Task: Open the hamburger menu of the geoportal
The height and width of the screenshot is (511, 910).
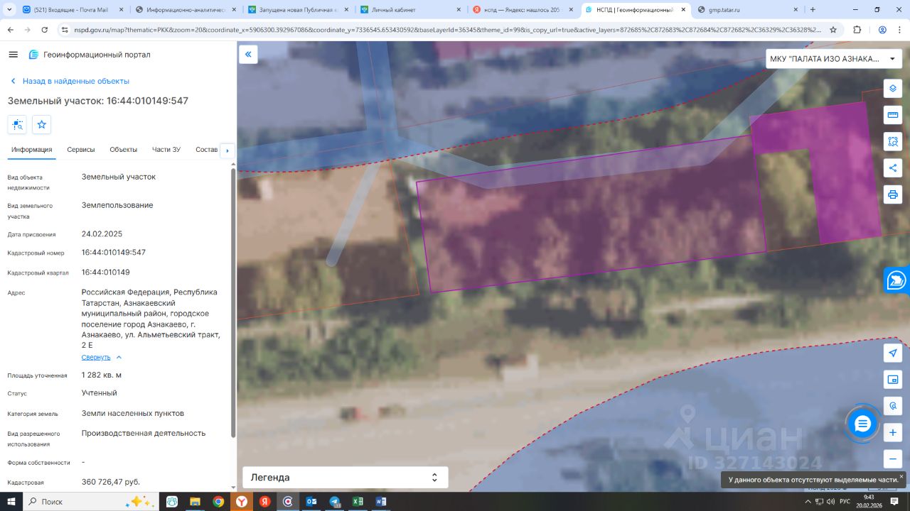Action: coord(14,55)
